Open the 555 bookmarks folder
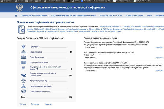 [38, 1]
